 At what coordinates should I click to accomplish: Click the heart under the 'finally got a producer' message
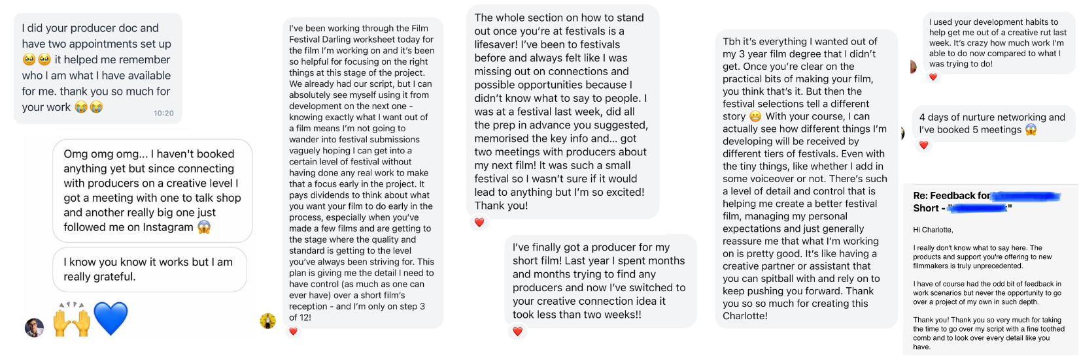pos(517,332)
